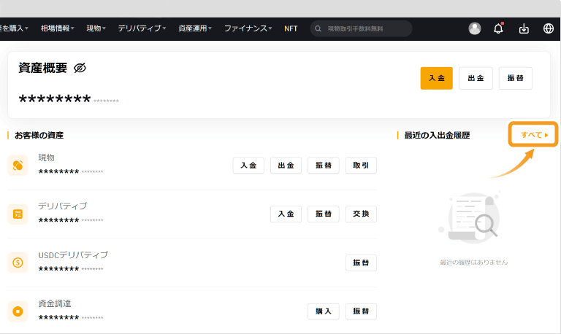The image size is (561, 334).
Task: Click the 最近の履歴はありません message
Action: point(473,263)
